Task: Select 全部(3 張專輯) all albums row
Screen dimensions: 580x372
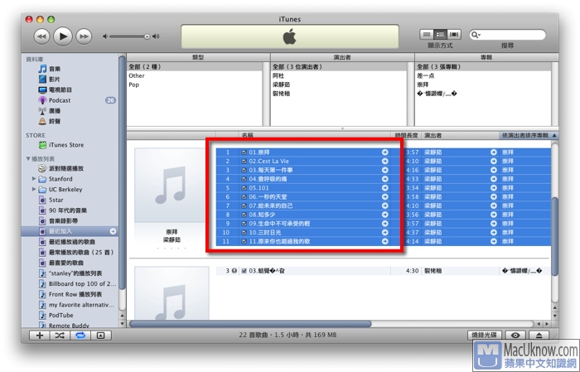Action: pyautogui.click(x=483, y=66)
